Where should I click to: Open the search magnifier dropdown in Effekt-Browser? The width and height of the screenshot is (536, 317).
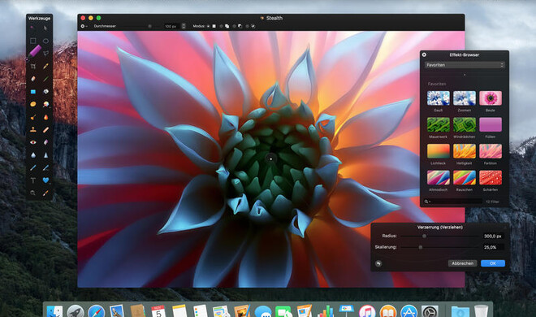(427, 202)
